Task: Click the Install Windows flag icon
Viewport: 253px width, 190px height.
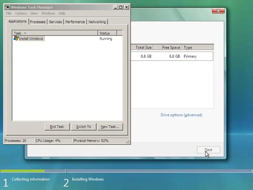Action: click(16, 38)
